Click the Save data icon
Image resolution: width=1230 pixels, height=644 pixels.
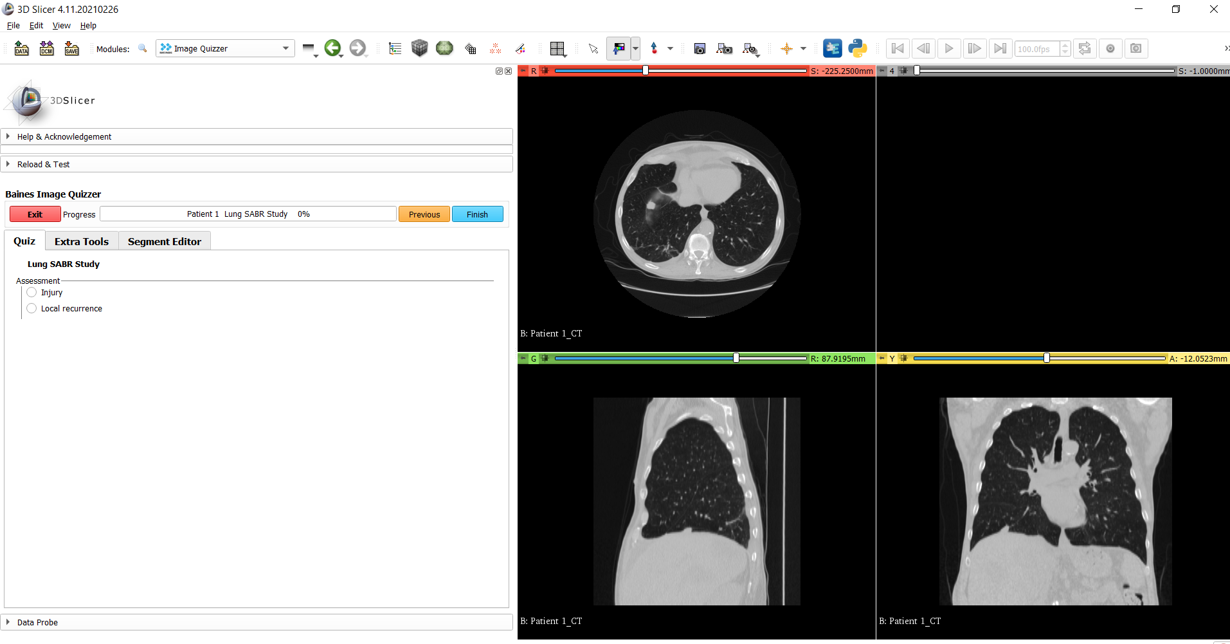click(x=71, y=48)
